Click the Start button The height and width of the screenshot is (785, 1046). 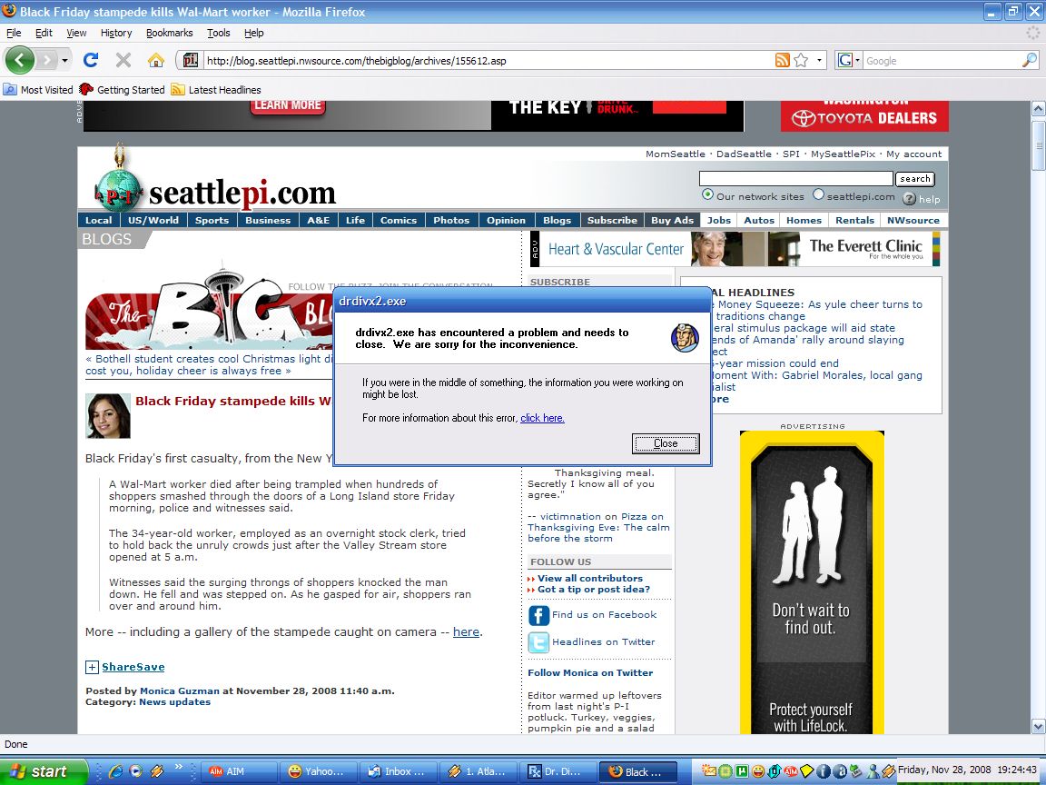tap(44, 771)
